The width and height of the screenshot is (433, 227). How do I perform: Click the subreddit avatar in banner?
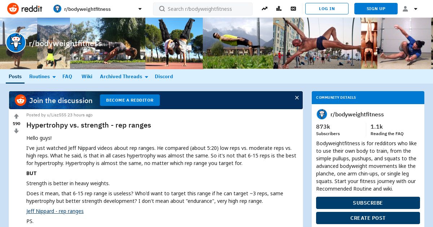pyautogui.click(x=16, y=43)
